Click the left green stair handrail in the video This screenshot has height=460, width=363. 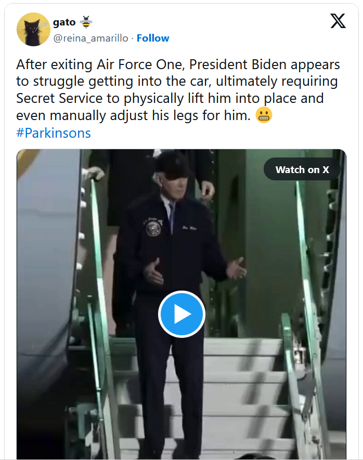pyautogui.click(x=101, y=293)
